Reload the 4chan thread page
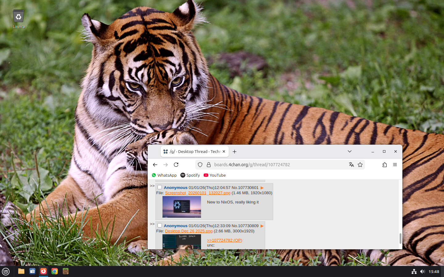 [176, 165]
